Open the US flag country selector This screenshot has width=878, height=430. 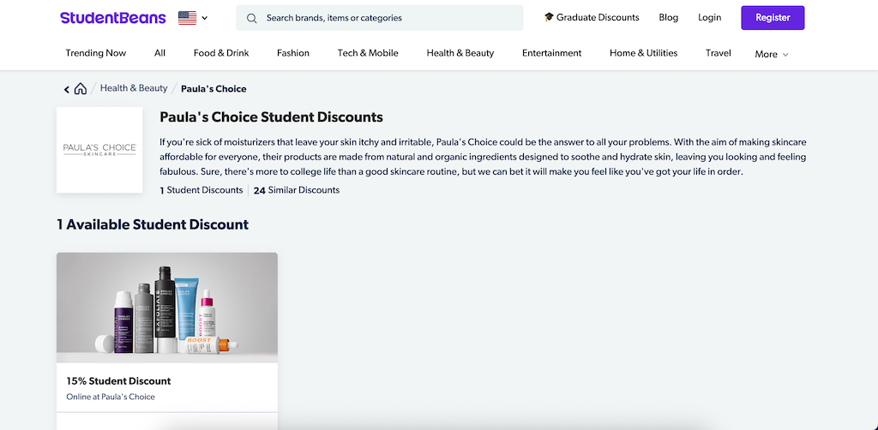click(188, 18)
